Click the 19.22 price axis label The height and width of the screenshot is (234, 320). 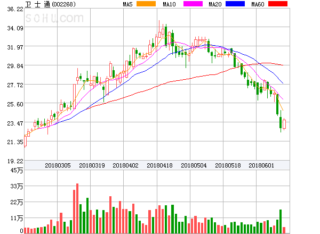[x=15, y=161]
